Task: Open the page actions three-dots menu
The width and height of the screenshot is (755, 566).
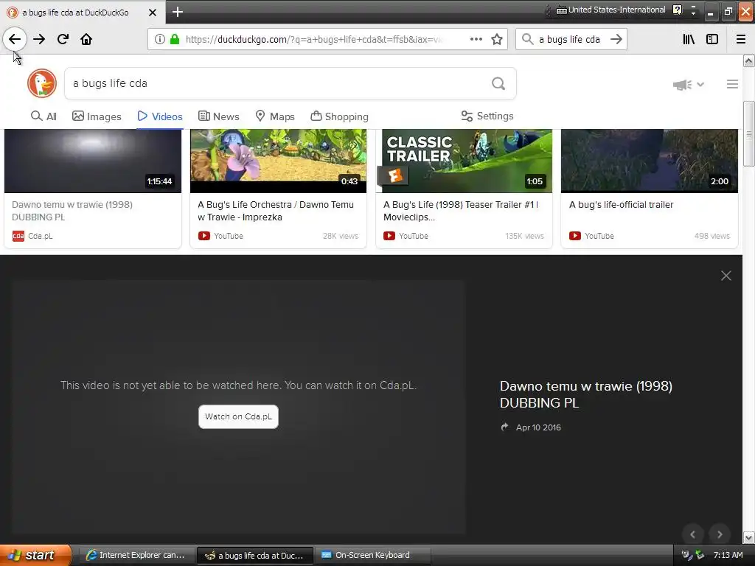Action: pos(476,39)
